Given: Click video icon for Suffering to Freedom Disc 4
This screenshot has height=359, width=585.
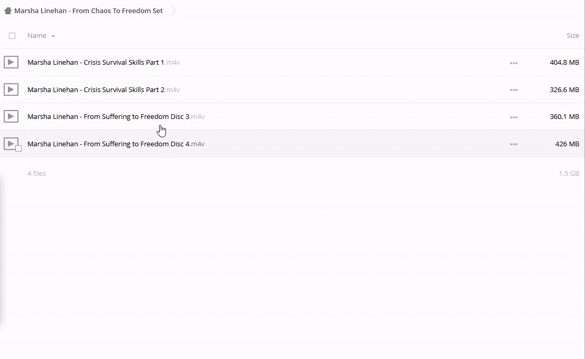Looking at the screenshot, I should pyautogui.click(x=11, y=143).
